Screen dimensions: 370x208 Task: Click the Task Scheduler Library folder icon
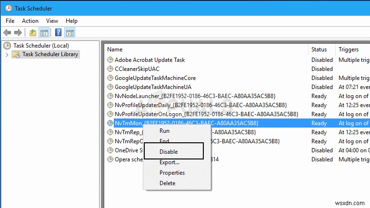(16, 54)
